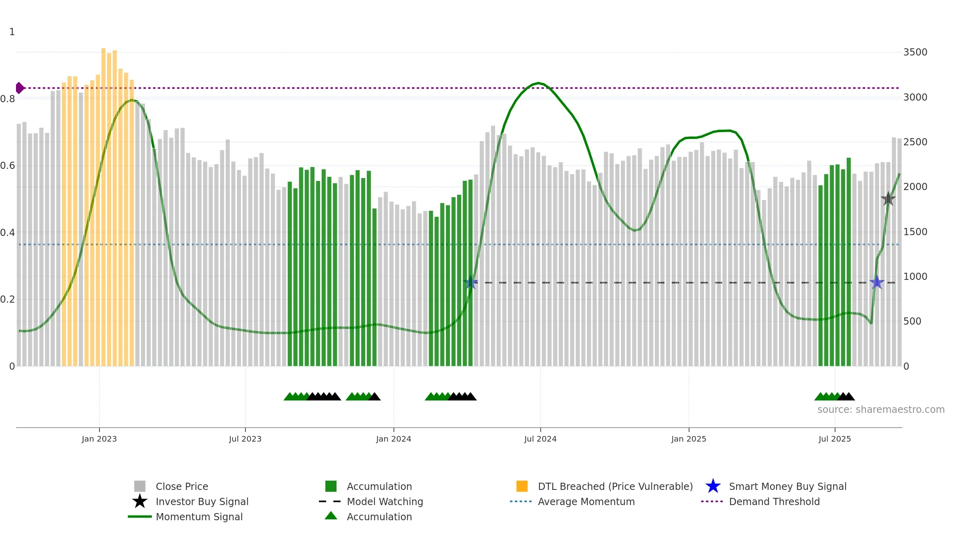This screenshot has width=959, height=539.
Task: Click the Jul 2023 axis label
Action: tap(245, 439)
